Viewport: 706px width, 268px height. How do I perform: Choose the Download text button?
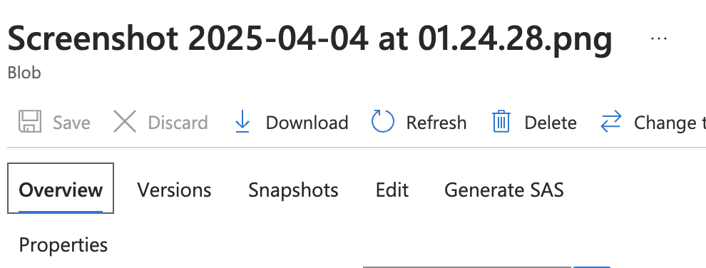[307, 123]
